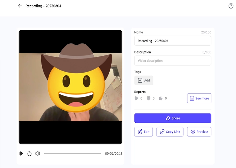Click the thumbs up likes icon

[x=160, y=98]
